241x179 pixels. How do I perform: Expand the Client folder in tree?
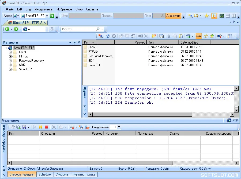point(10,52)
